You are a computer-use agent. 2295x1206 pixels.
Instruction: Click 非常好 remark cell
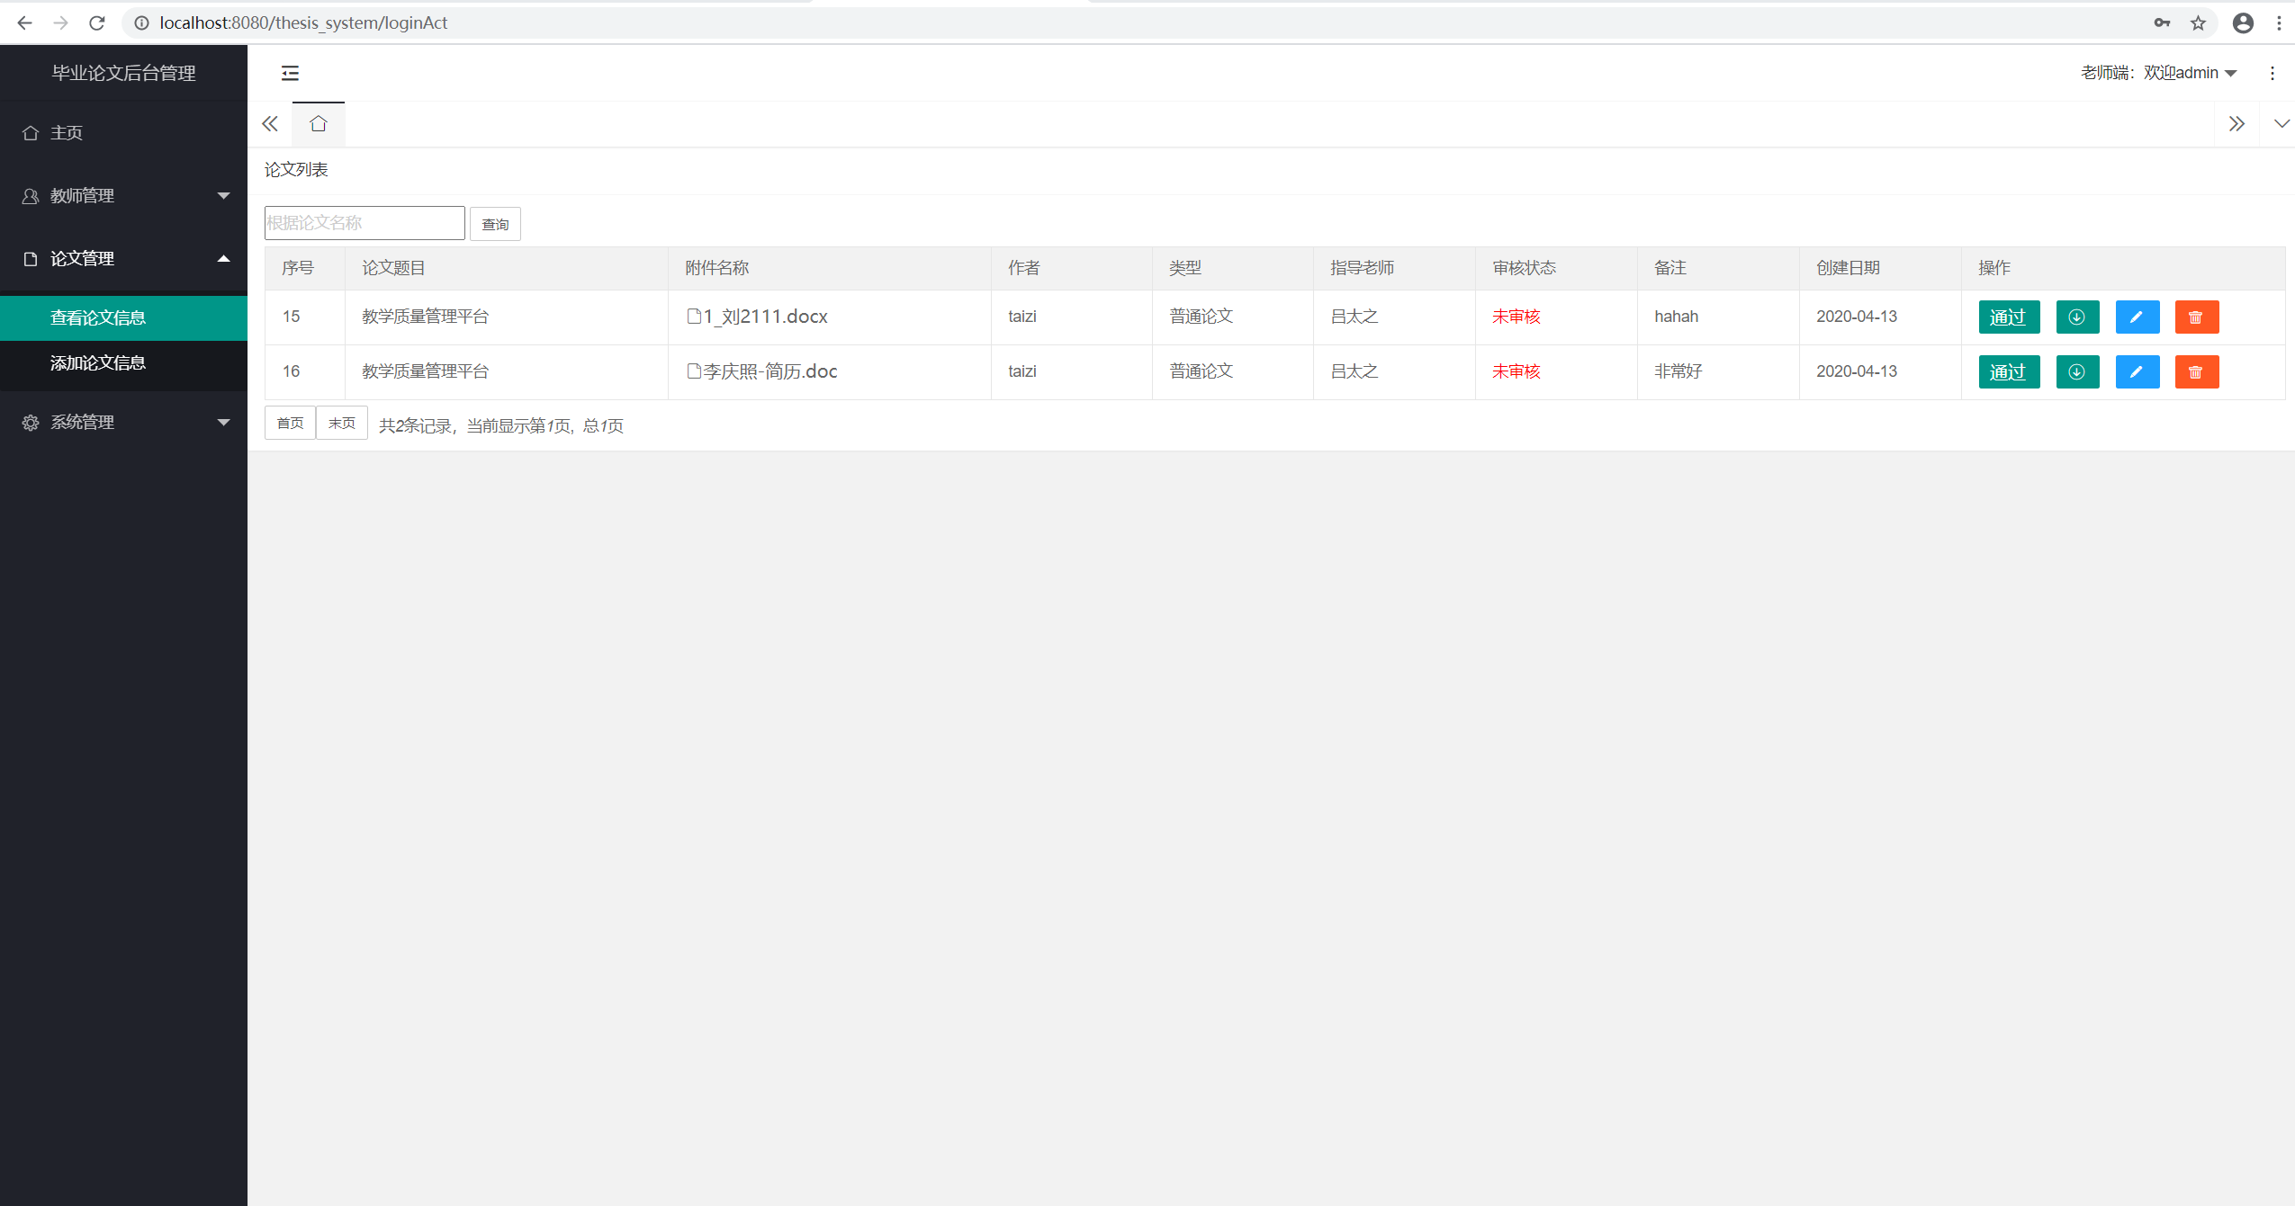(x=1678, y=371)
